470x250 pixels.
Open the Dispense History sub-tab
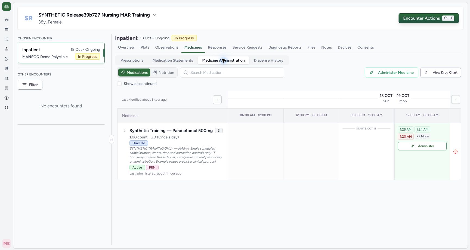click(x=269, y=60)
